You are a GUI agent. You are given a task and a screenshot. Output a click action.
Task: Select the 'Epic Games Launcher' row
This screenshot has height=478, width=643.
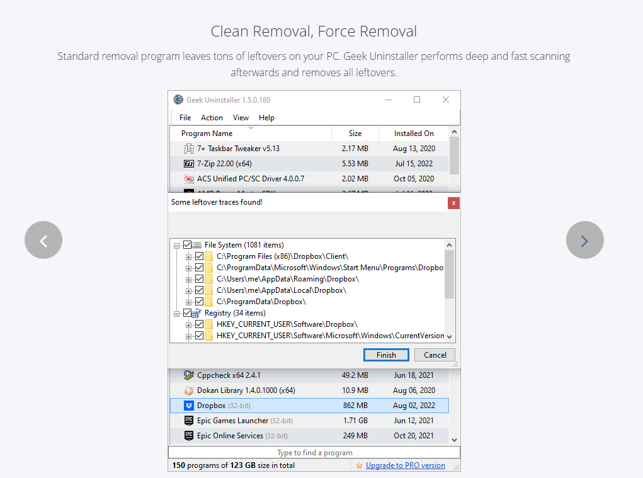tap(310, 421)
